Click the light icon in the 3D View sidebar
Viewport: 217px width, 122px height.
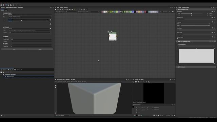point(56,87)
